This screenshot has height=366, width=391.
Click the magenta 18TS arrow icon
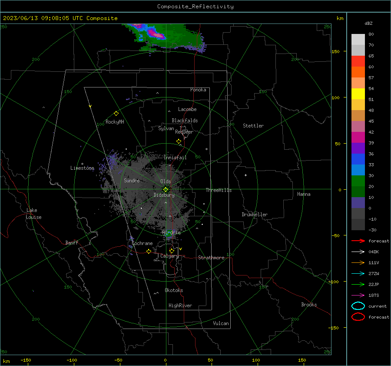click(358, 295)
